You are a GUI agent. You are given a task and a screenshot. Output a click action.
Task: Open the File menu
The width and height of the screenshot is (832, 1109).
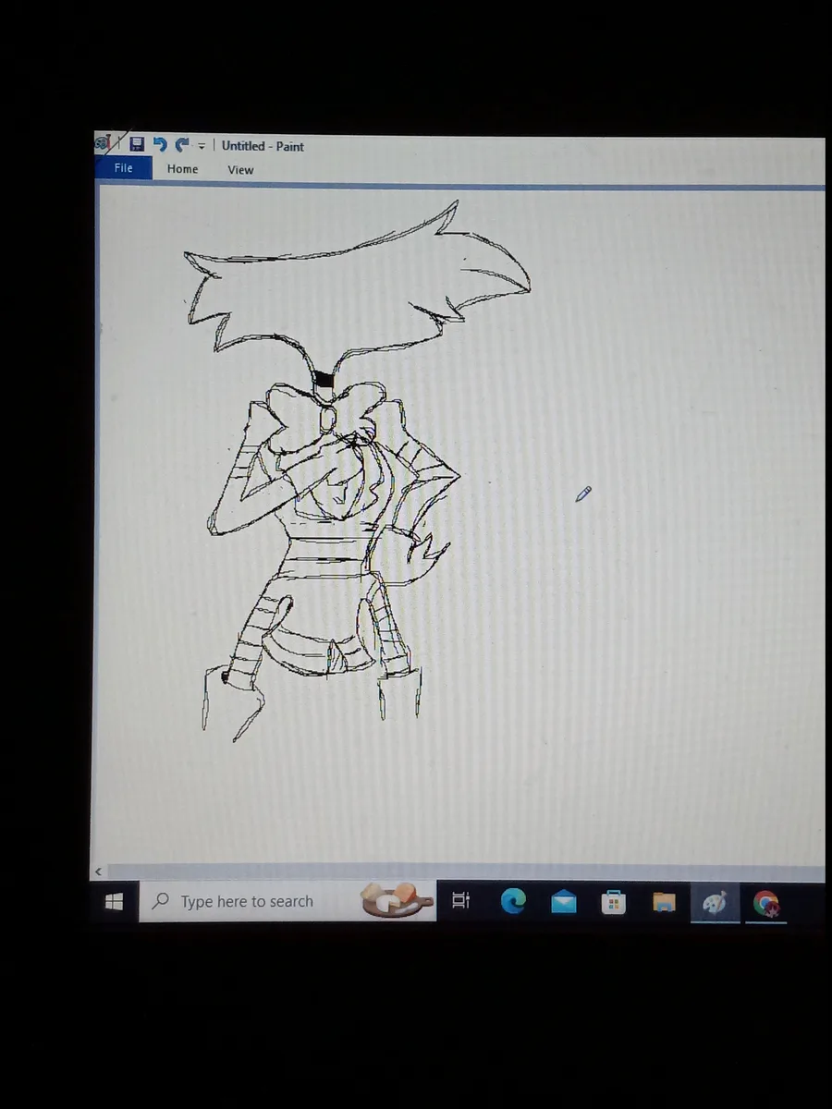(x=124, y=168)
